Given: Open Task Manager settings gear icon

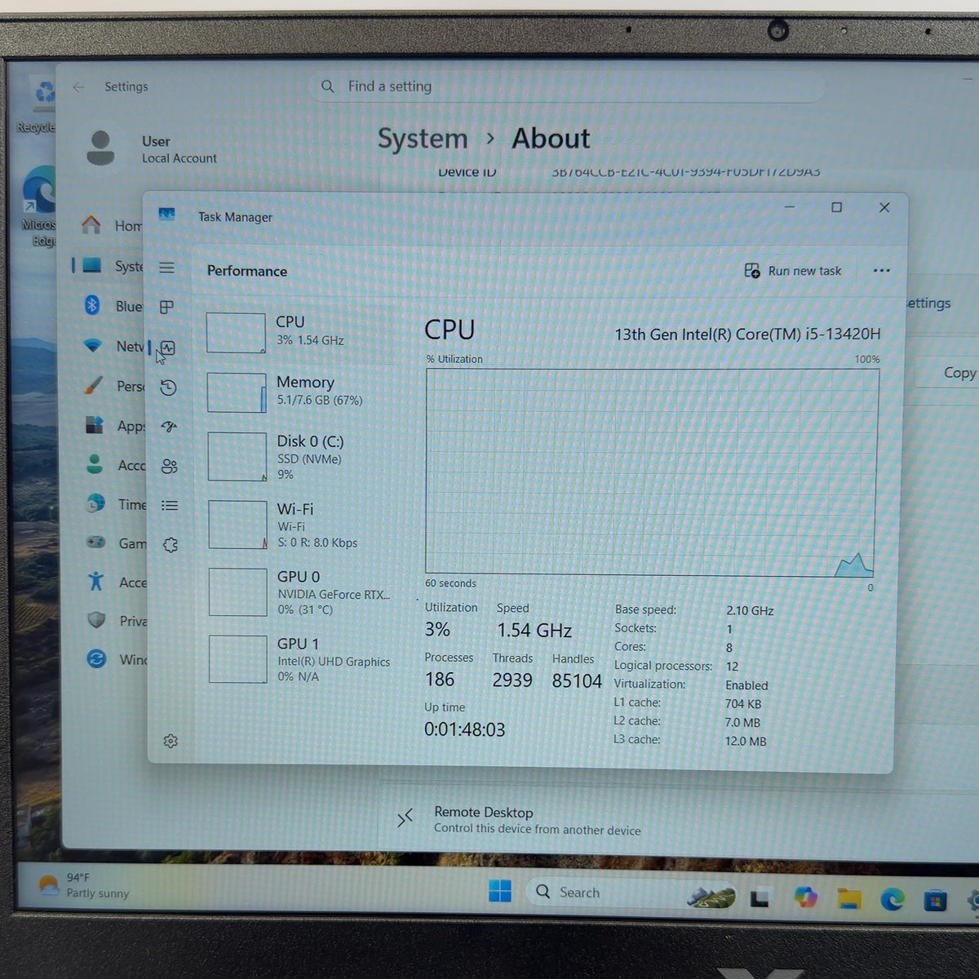Looking at the screenshot, I should tap(171, 741).
